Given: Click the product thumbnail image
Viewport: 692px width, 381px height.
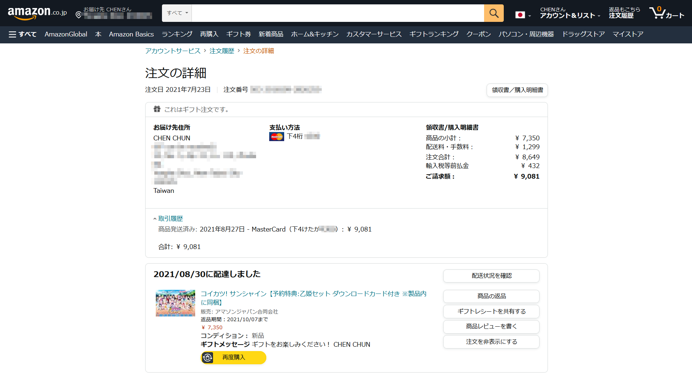Looking at the screenshot, I should coord(175,303).
